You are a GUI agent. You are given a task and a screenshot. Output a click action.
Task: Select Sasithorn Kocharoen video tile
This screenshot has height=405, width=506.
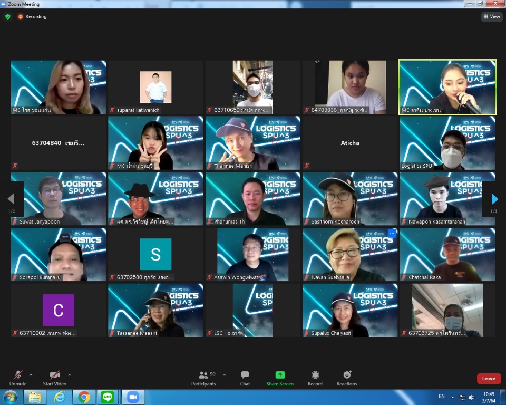tap(350, 199)
